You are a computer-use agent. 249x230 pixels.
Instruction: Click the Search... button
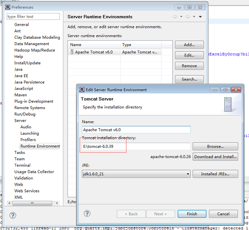point(189,79)
